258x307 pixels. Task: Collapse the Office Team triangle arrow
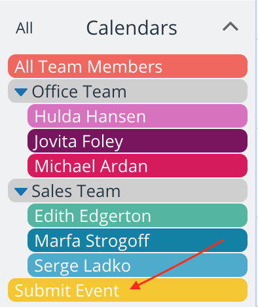click(x=21, y=92)
